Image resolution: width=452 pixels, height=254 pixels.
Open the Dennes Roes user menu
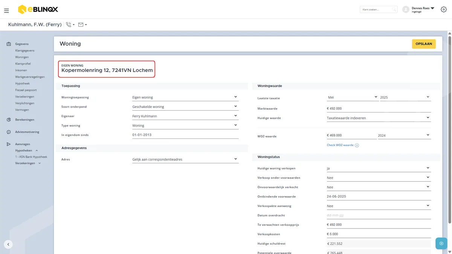pos(423,9)
